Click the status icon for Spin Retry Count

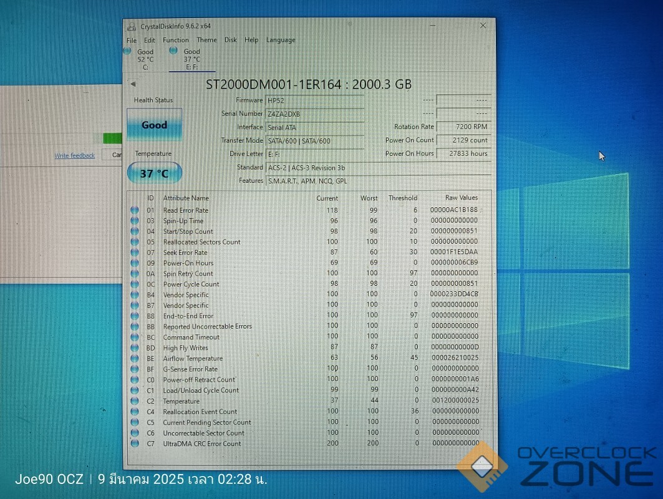click(x=135, y=273)
